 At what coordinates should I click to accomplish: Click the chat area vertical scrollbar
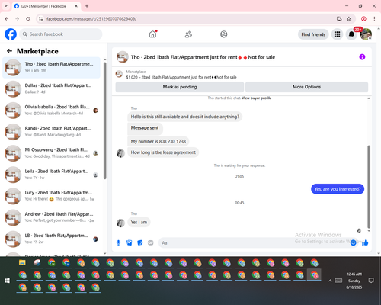(x=369, y=187)
